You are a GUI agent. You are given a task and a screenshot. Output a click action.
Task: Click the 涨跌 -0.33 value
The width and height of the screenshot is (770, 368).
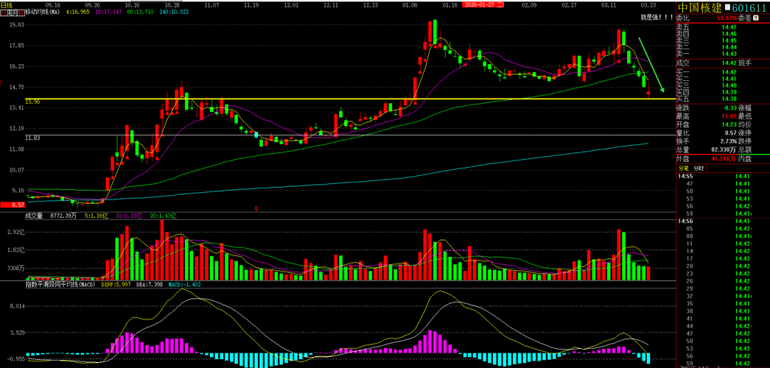pyautogui.click(x=729, y=108)
